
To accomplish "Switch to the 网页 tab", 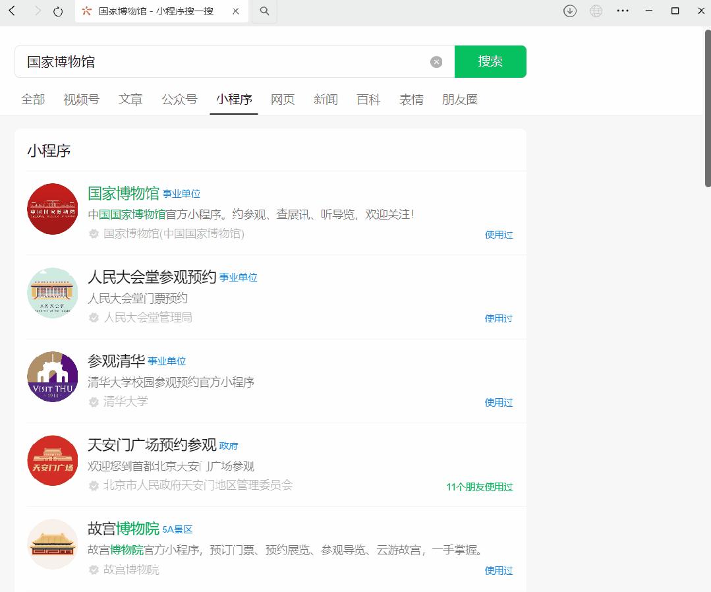I will (283, 100).
